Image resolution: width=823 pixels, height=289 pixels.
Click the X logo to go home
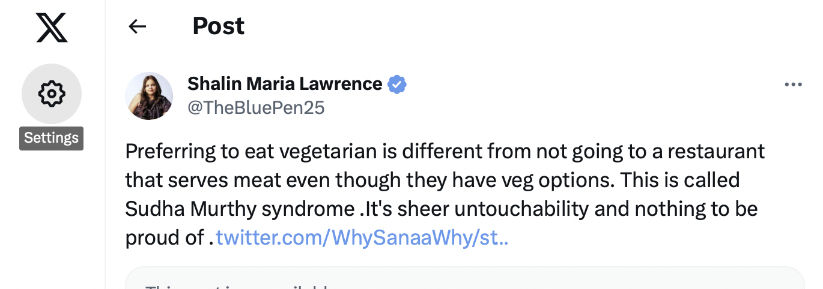coord(52,28)
